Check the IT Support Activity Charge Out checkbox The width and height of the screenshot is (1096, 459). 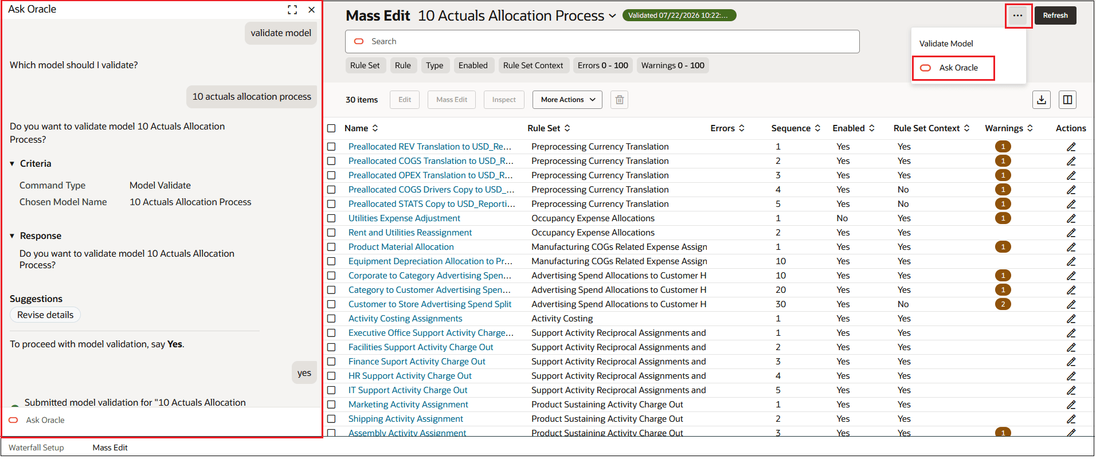[331, 390]
